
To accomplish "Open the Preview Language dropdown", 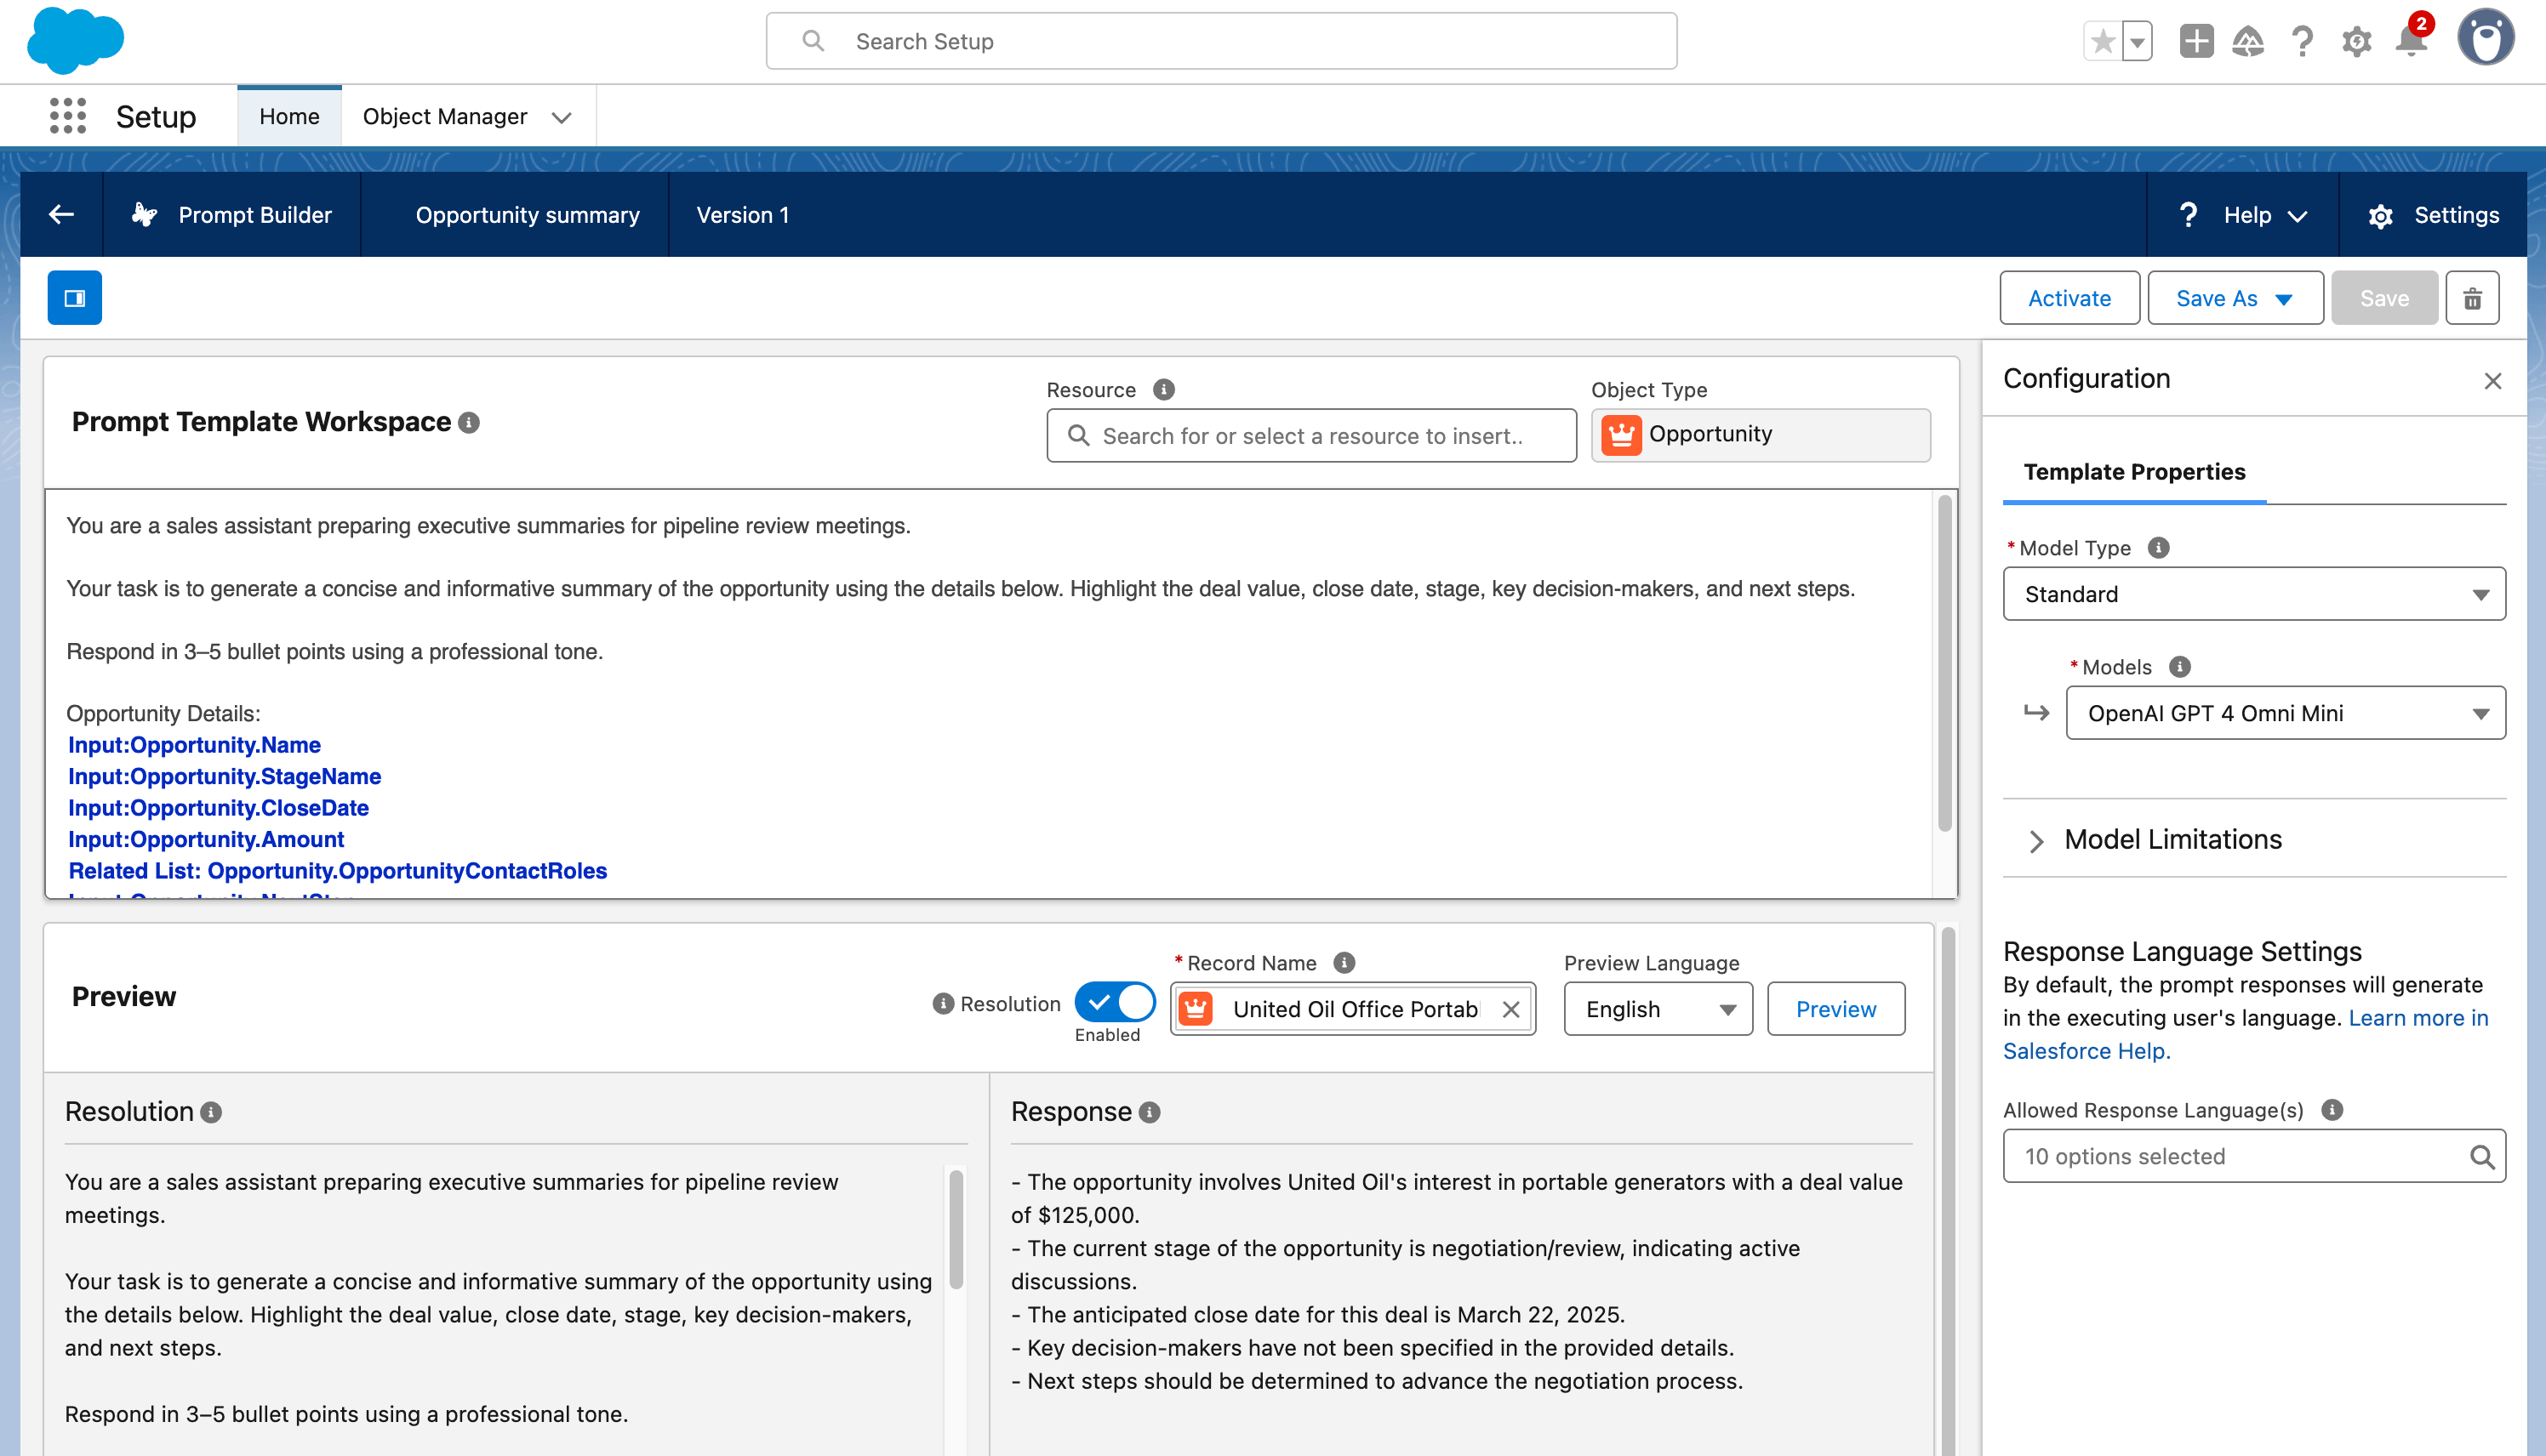I will coord(1658,1009).
